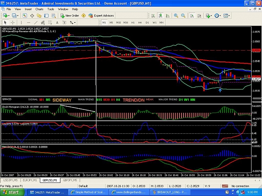The image size is (262, 196).
Task: Expand the Indicators dropdown arrow
Action: click(x=211, y=15)
